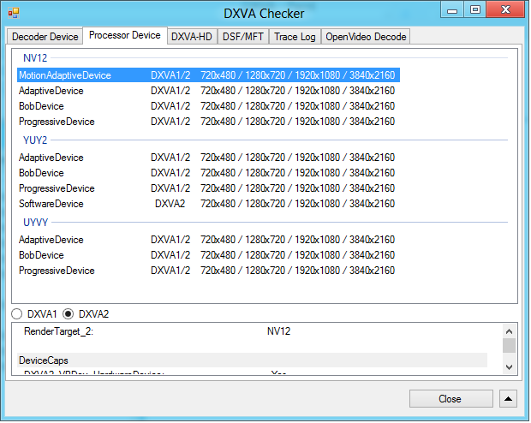Select AdaptiveDevice row under NV12
The height and width of the screenshot is (423, 531).
coord(207,91)
